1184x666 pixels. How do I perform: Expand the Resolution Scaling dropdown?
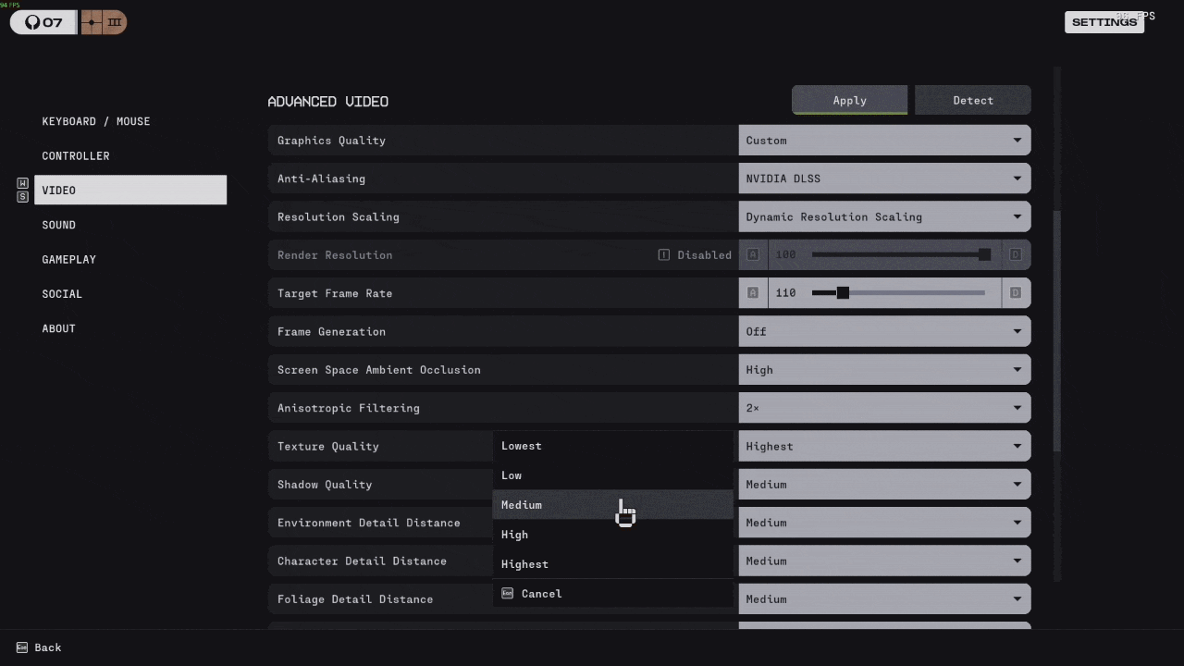(884, 216)
